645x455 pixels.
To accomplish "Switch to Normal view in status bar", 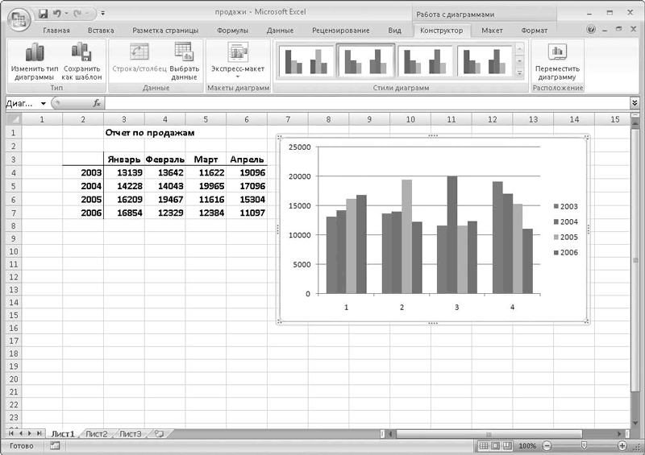I will tap(484, 445).
